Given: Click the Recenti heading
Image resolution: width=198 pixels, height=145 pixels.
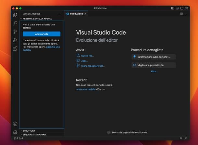Looking at the screenshot, I should point(82,80).
